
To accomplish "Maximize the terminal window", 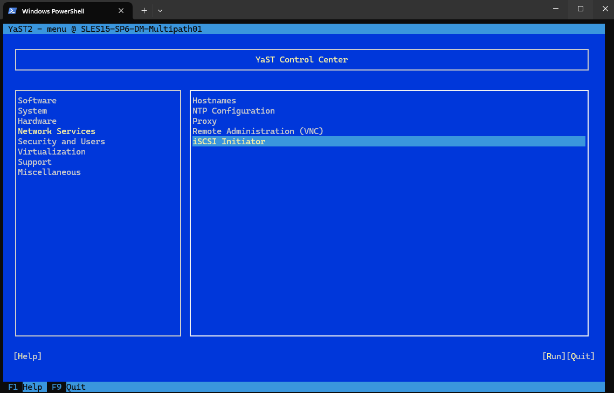I will pyautogui.click(x=581, y=9).
